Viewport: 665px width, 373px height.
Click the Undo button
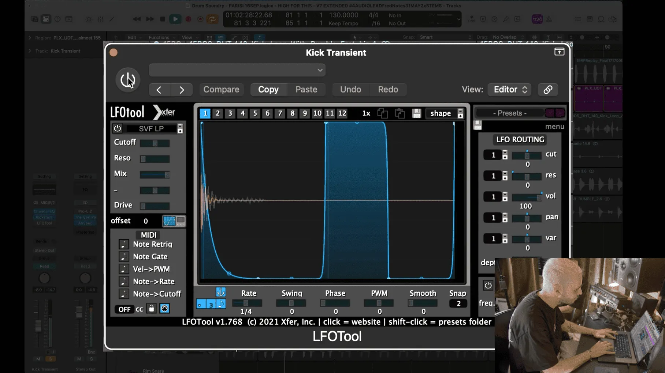click(350, 90)
